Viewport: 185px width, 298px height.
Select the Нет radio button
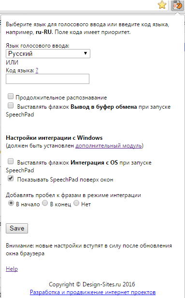[x=76, y=203]
